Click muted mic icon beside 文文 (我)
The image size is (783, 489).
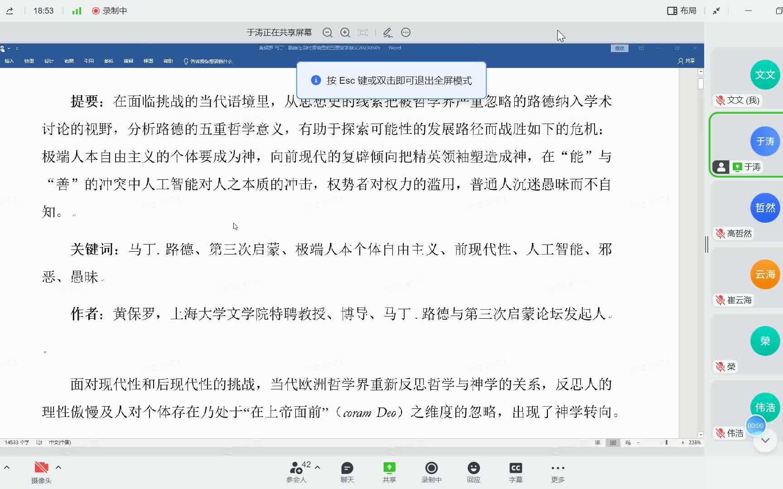click(720, 101)
